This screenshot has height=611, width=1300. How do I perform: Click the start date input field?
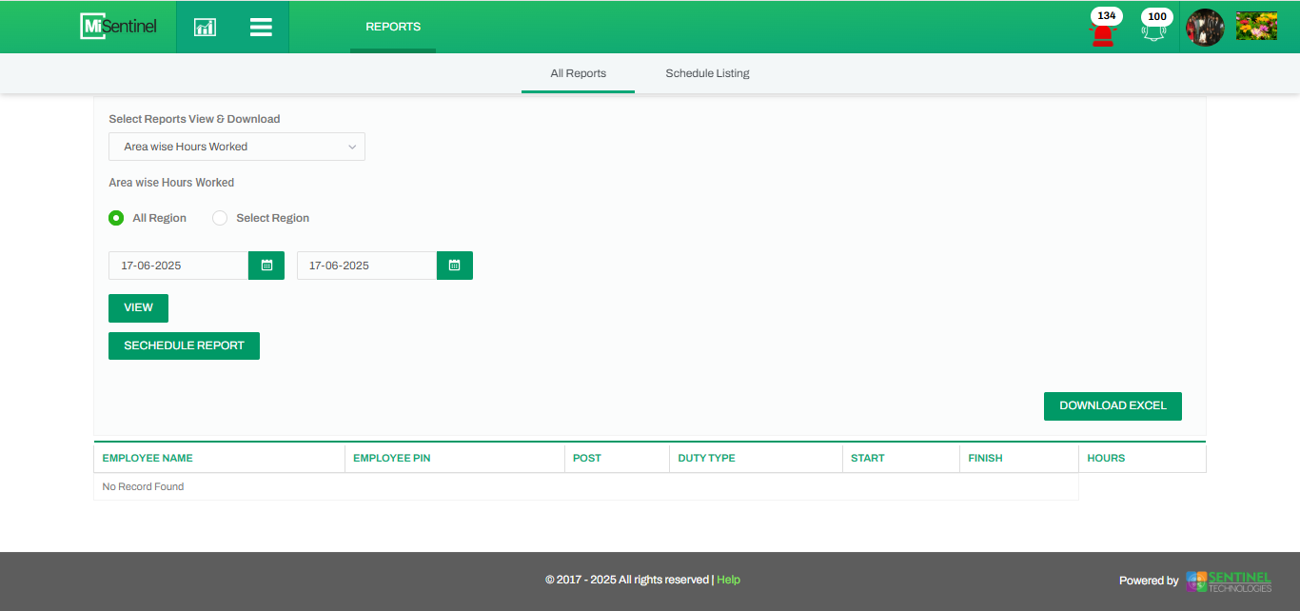coord(178,266)
